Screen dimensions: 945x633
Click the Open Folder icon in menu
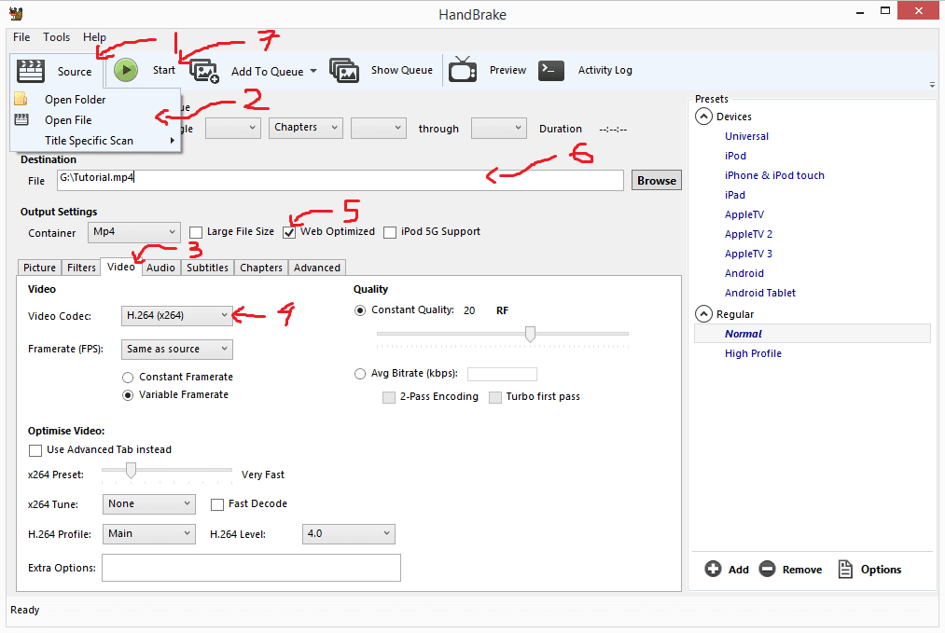pos(21,99)
